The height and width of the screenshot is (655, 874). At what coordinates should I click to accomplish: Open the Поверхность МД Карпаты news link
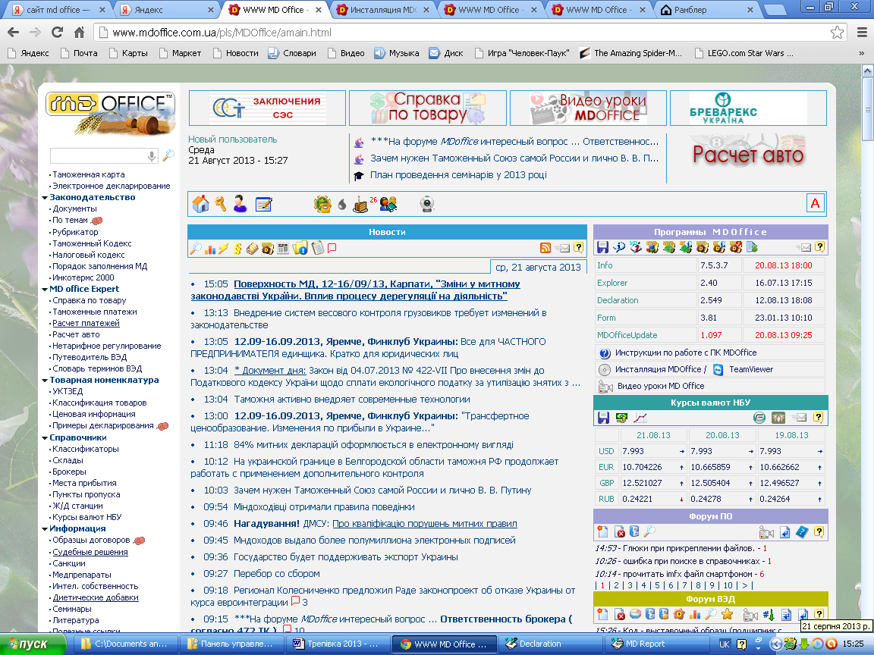355,290
